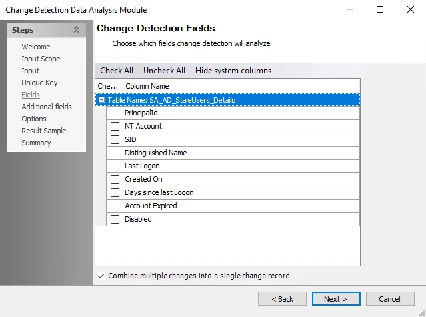
Task: Go to the Summary step
Action: tap(36, 143)
